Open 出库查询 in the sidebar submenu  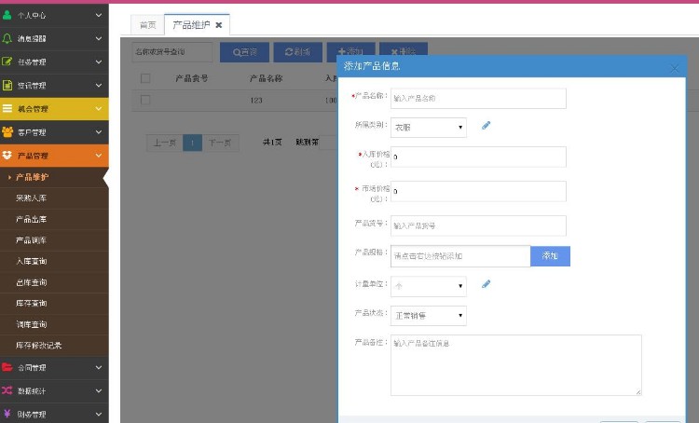click(31, 282)
